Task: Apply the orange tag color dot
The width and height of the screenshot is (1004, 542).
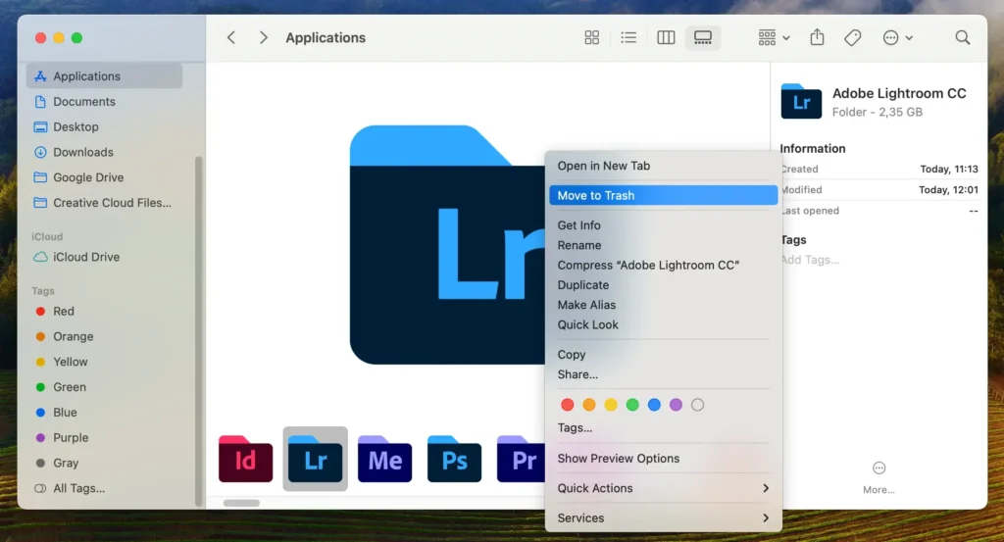Action: point(589,405)
